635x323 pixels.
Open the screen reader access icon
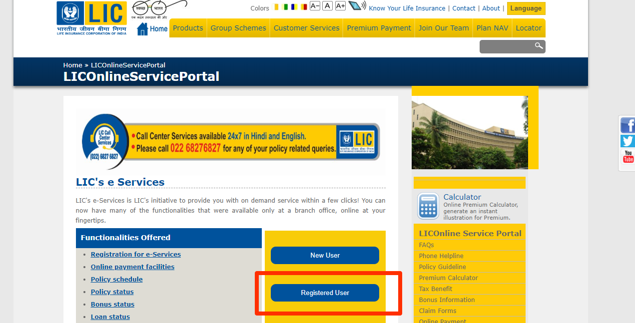point(357,6)
